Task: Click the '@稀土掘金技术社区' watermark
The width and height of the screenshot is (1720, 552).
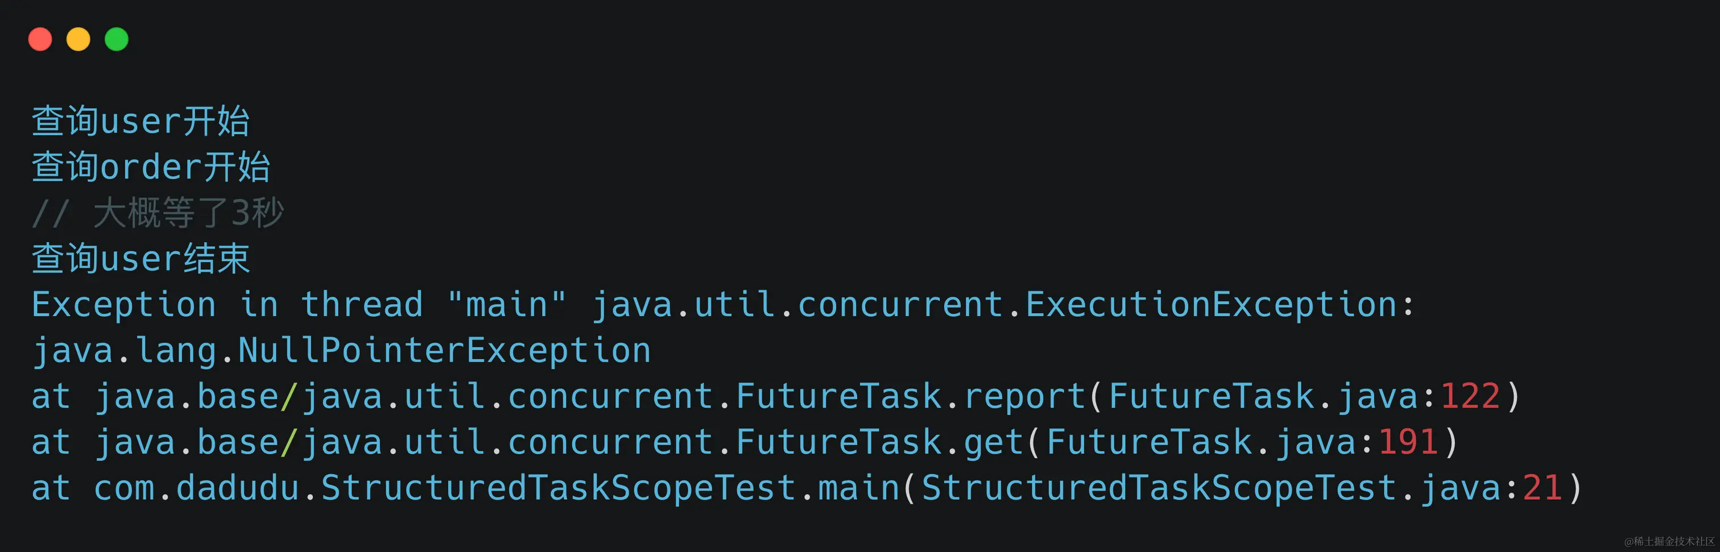Action: [1669, 541]
